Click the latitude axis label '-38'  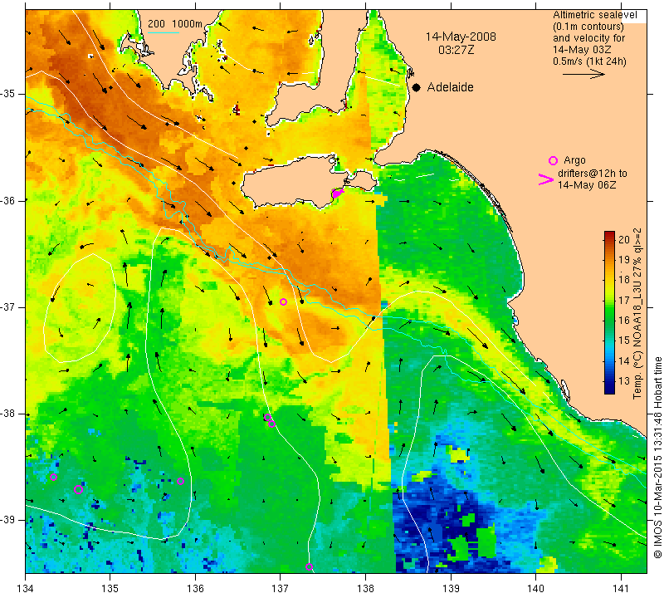tap(7, 414)
